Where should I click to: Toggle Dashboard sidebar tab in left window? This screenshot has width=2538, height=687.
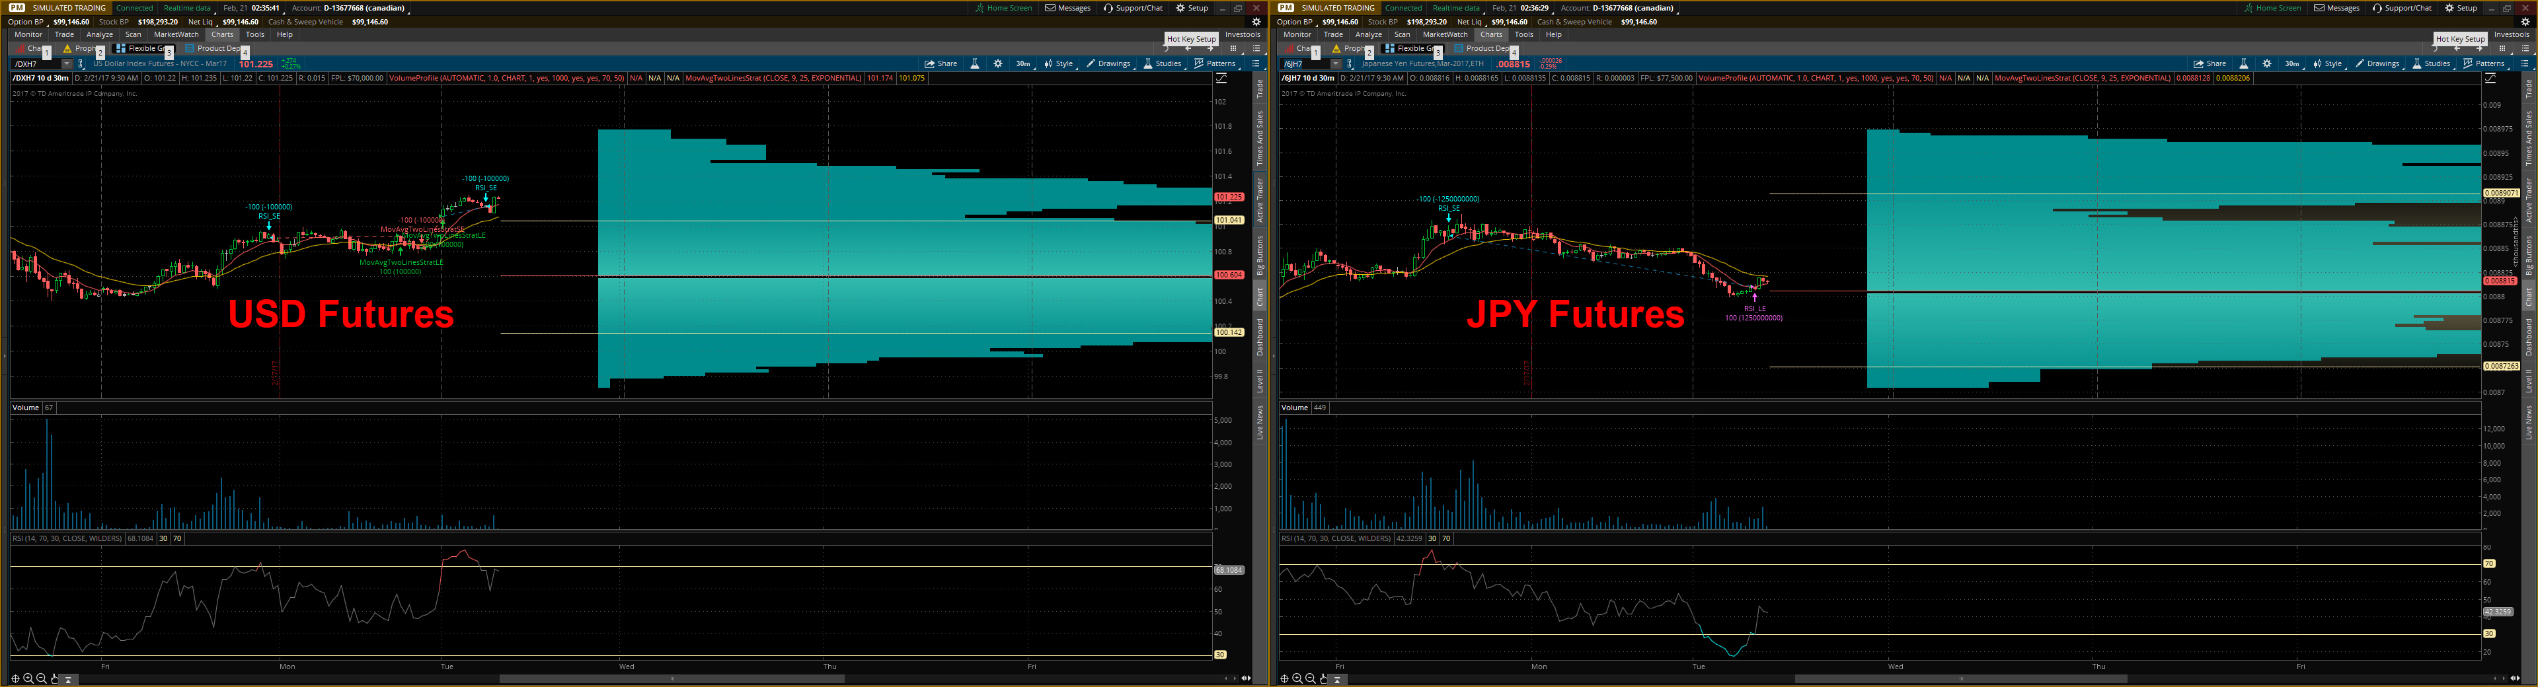(1260, 337)
